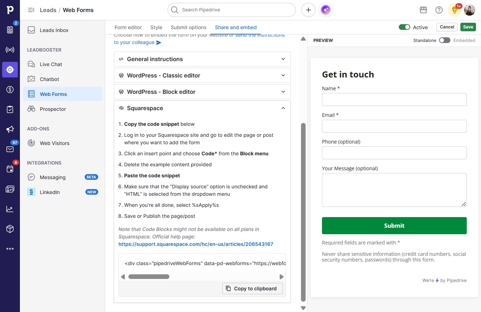Click the Phone field in preview

pos(394,153)
